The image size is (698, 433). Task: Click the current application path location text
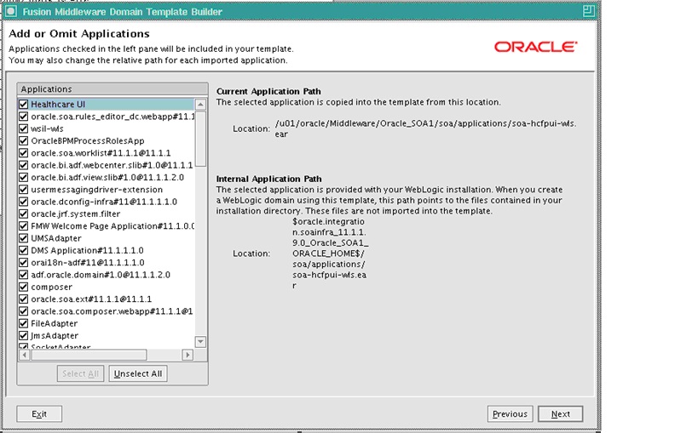(x=425, y=128)
